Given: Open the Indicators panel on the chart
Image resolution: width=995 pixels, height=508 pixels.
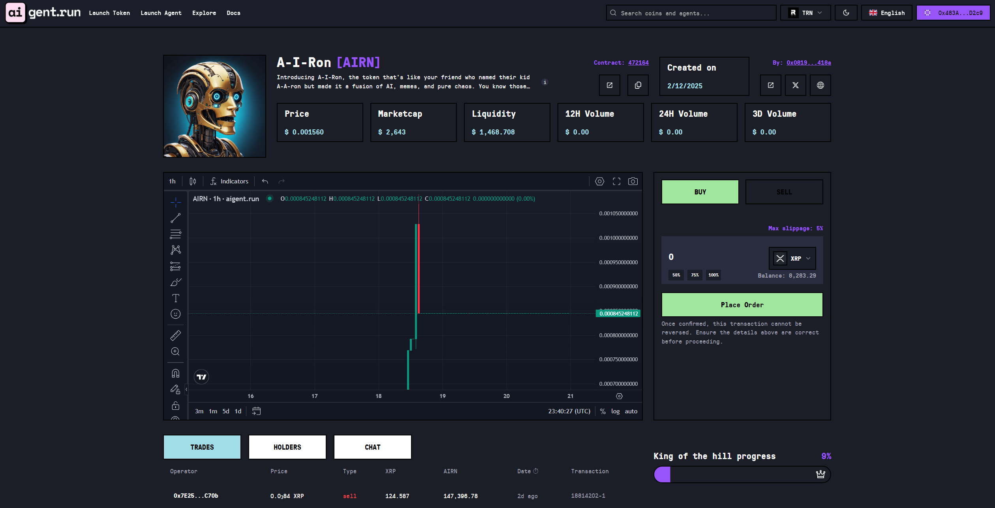Looking at the screenshot, I should [229, 181].
